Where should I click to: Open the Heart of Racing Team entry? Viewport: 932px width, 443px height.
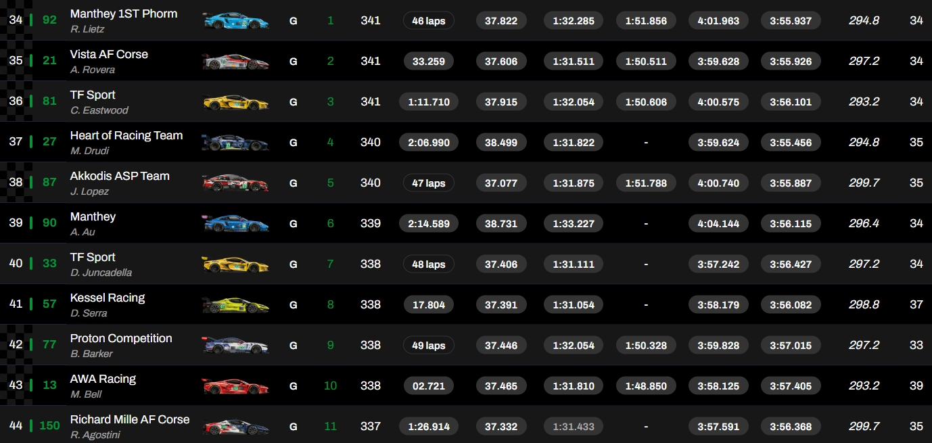126,135
